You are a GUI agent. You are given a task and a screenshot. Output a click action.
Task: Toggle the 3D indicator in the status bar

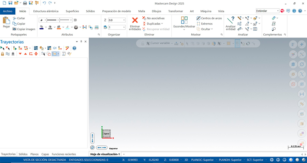coord(186,160)
